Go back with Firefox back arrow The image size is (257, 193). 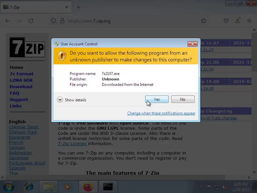[8, 21]
